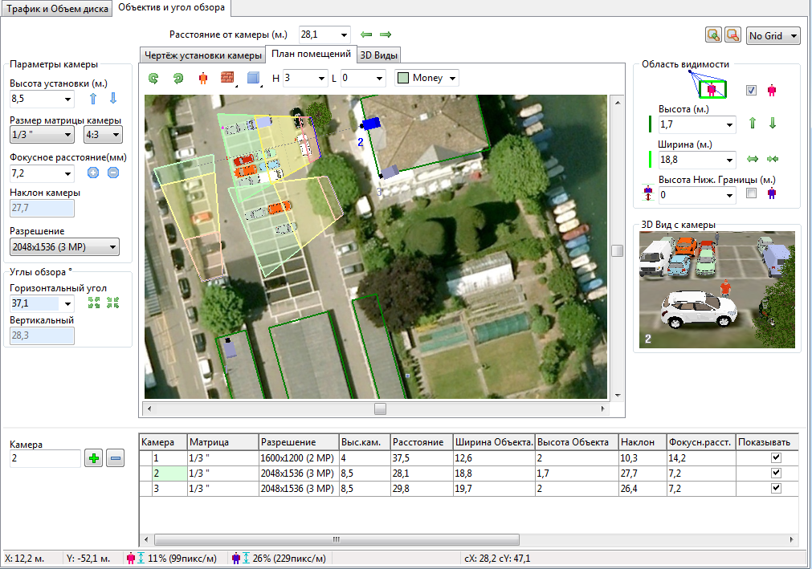812x569 pixels.
Task: Open the No Grid dropdown
Action: [773, 35]
